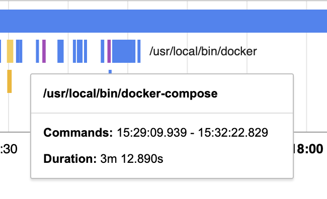Click the /usr/local/bin/docker-compose tooltip title
Screen dimensions: 327x199
coord(130,93)
